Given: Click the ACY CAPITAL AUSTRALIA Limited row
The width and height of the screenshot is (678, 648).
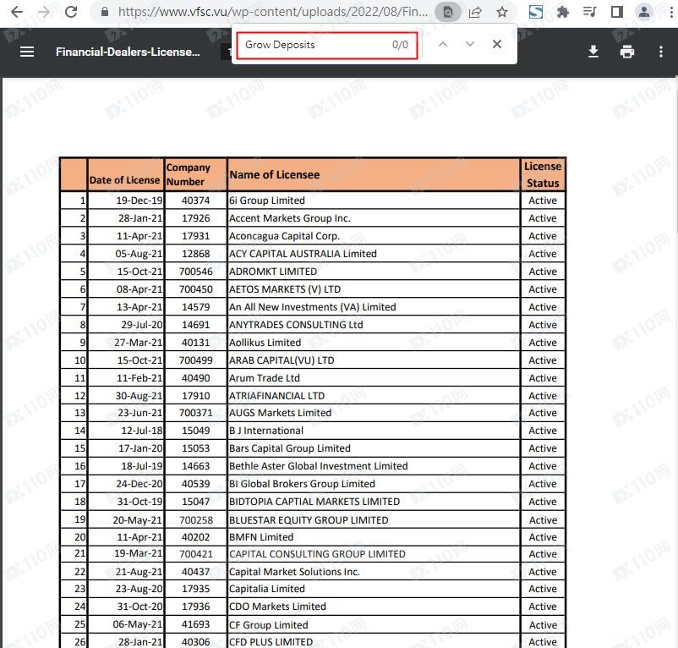Looking at the screenshot, I should pos(303,254).
